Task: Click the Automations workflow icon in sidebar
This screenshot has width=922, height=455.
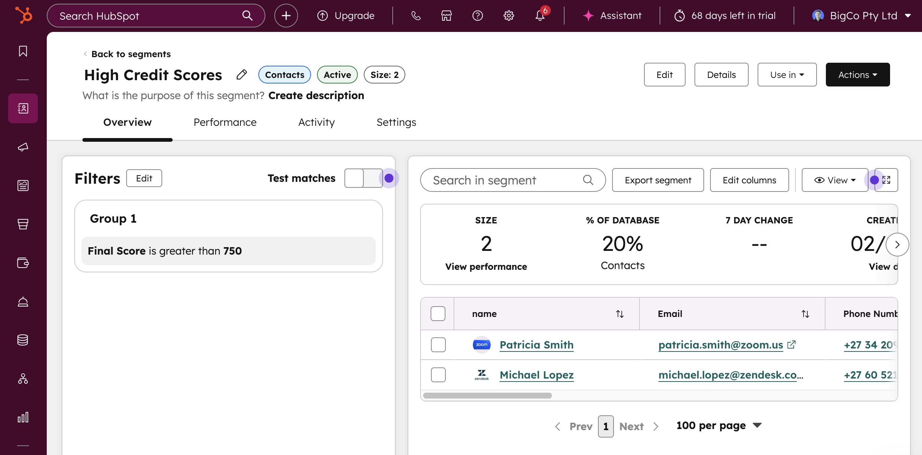Action: tap(23, 379)
